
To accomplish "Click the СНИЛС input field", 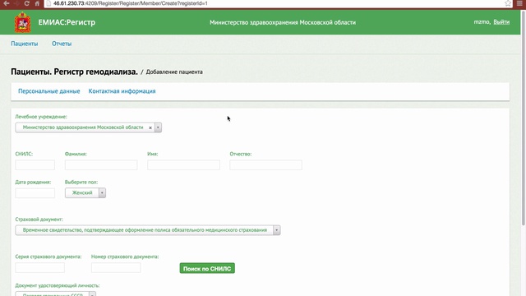I will (x=35, y=164).
